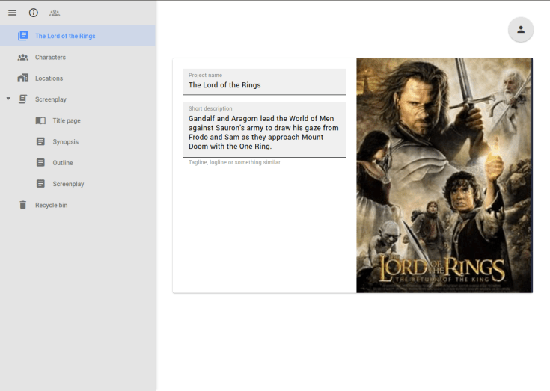The width and height of the screenshot is (550, 391).
Task: Click the Recycle bin trash icon
Action: (x=22, y=205)
